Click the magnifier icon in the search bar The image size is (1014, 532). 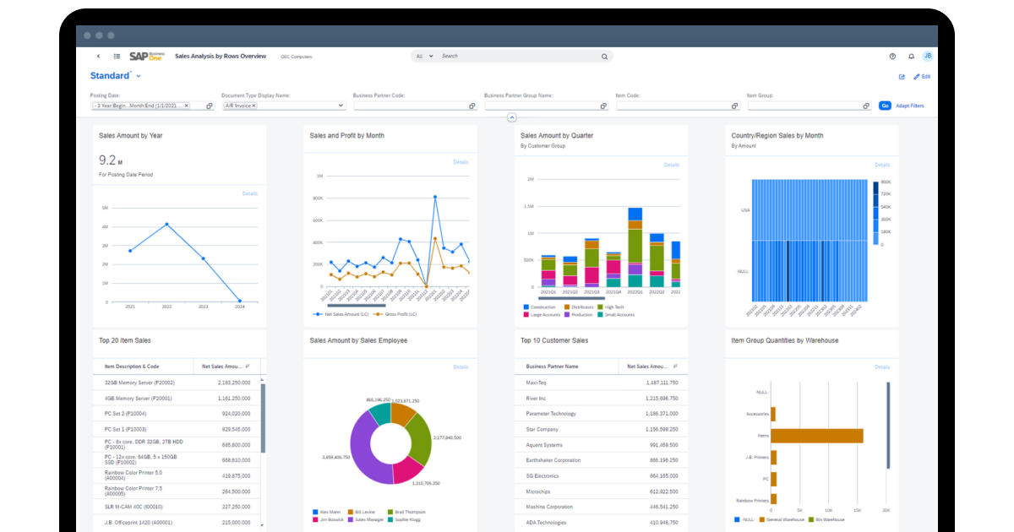click(604, 56)
